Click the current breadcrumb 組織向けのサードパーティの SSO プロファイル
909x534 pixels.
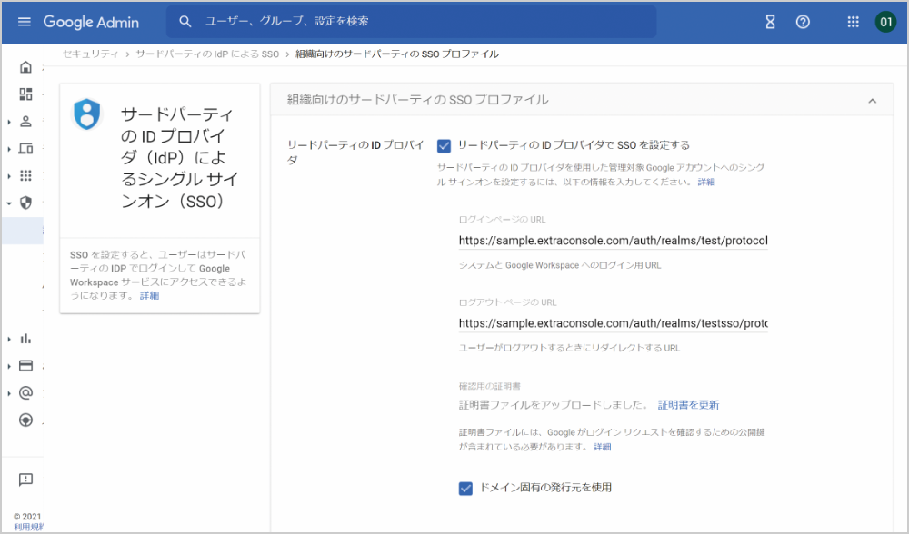tap(397, 54)
